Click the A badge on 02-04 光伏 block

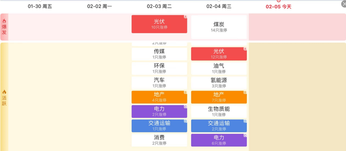245,49
